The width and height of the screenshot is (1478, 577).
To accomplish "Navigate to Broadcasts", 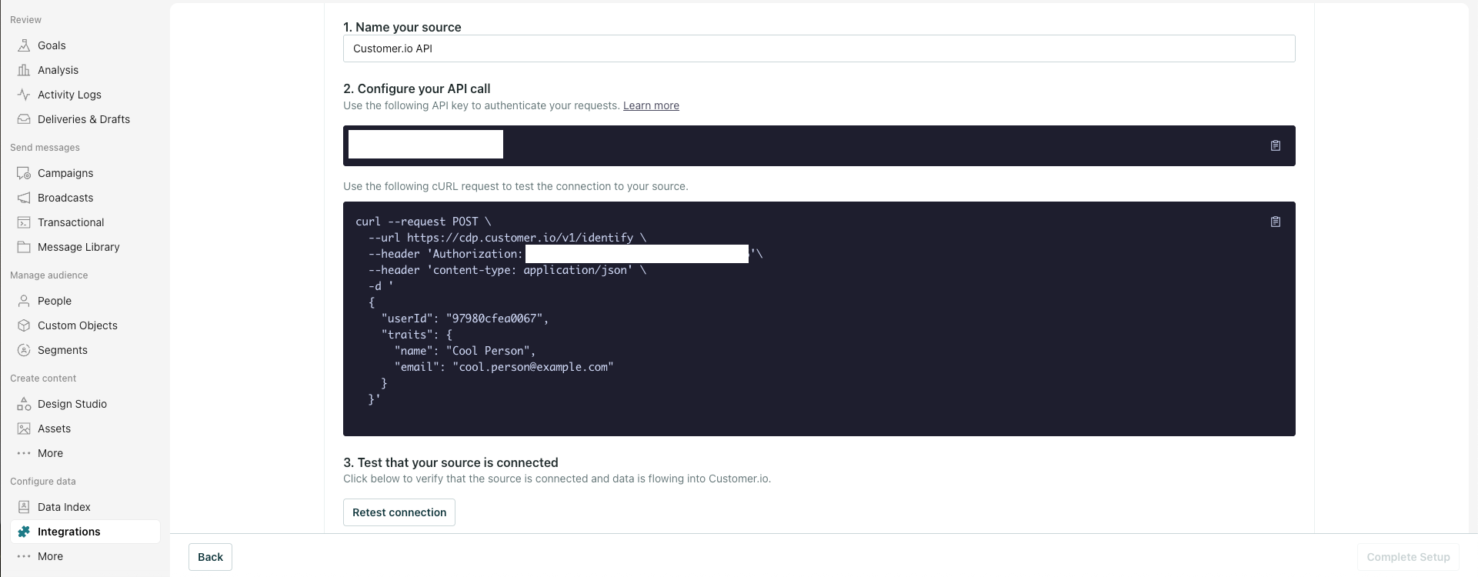I will (x=65, y=198).
